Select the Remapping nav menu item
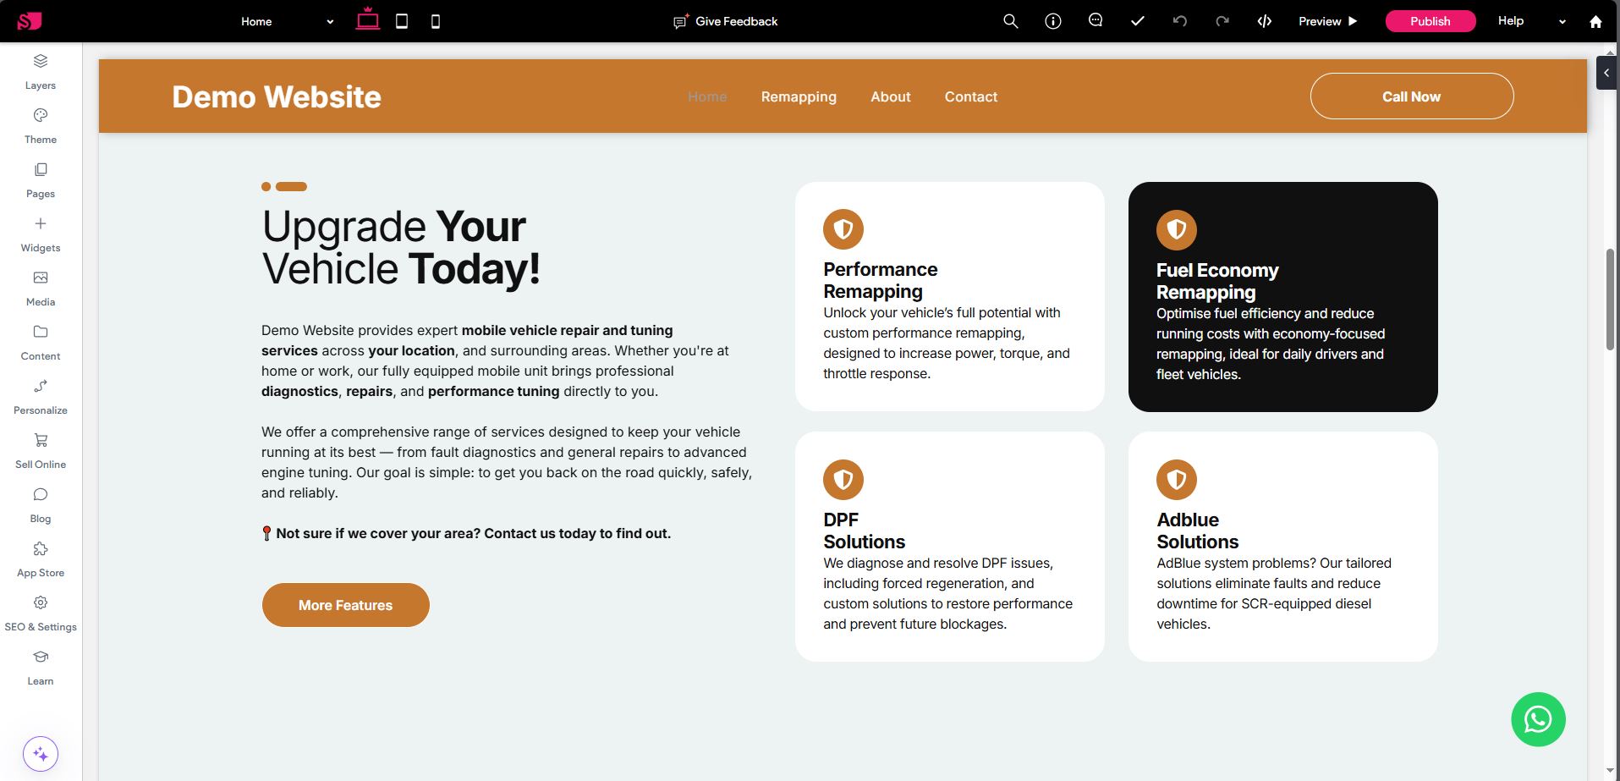The image size is (1620, 781). coord(798,96)
